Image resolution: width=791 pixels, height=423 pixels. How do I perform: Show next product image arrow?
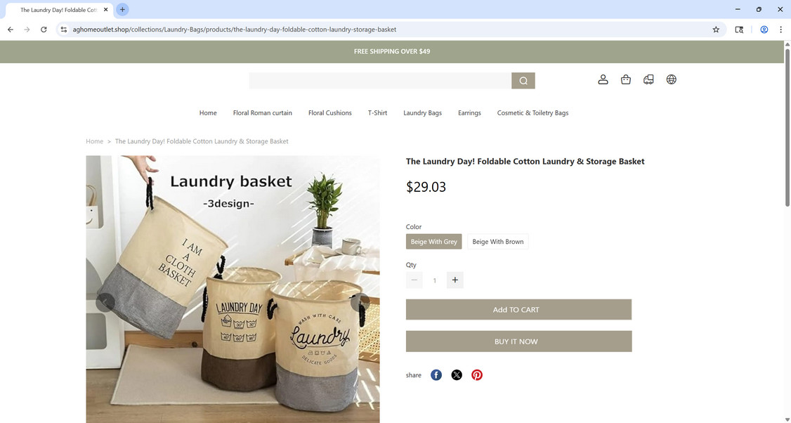(360, 302)
